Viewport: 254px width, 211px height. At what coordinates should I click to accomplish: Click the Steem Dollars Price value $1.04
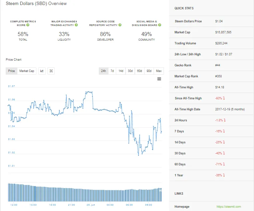(x=219, y=21)
